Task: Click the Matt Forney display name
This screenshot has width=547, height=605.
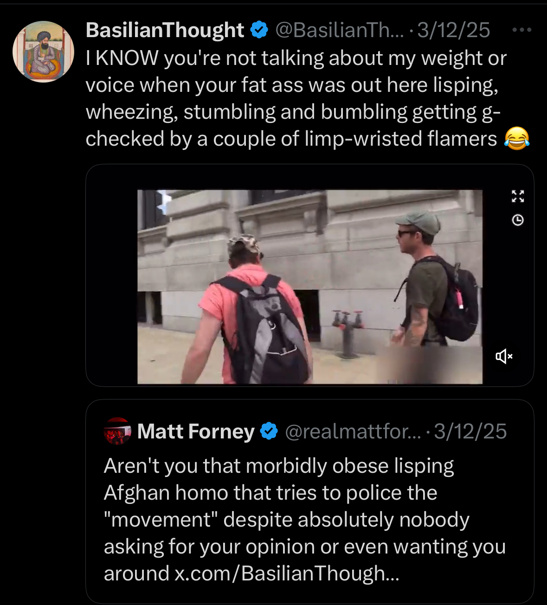Action: pyautogui.click(x=196, y=431)
